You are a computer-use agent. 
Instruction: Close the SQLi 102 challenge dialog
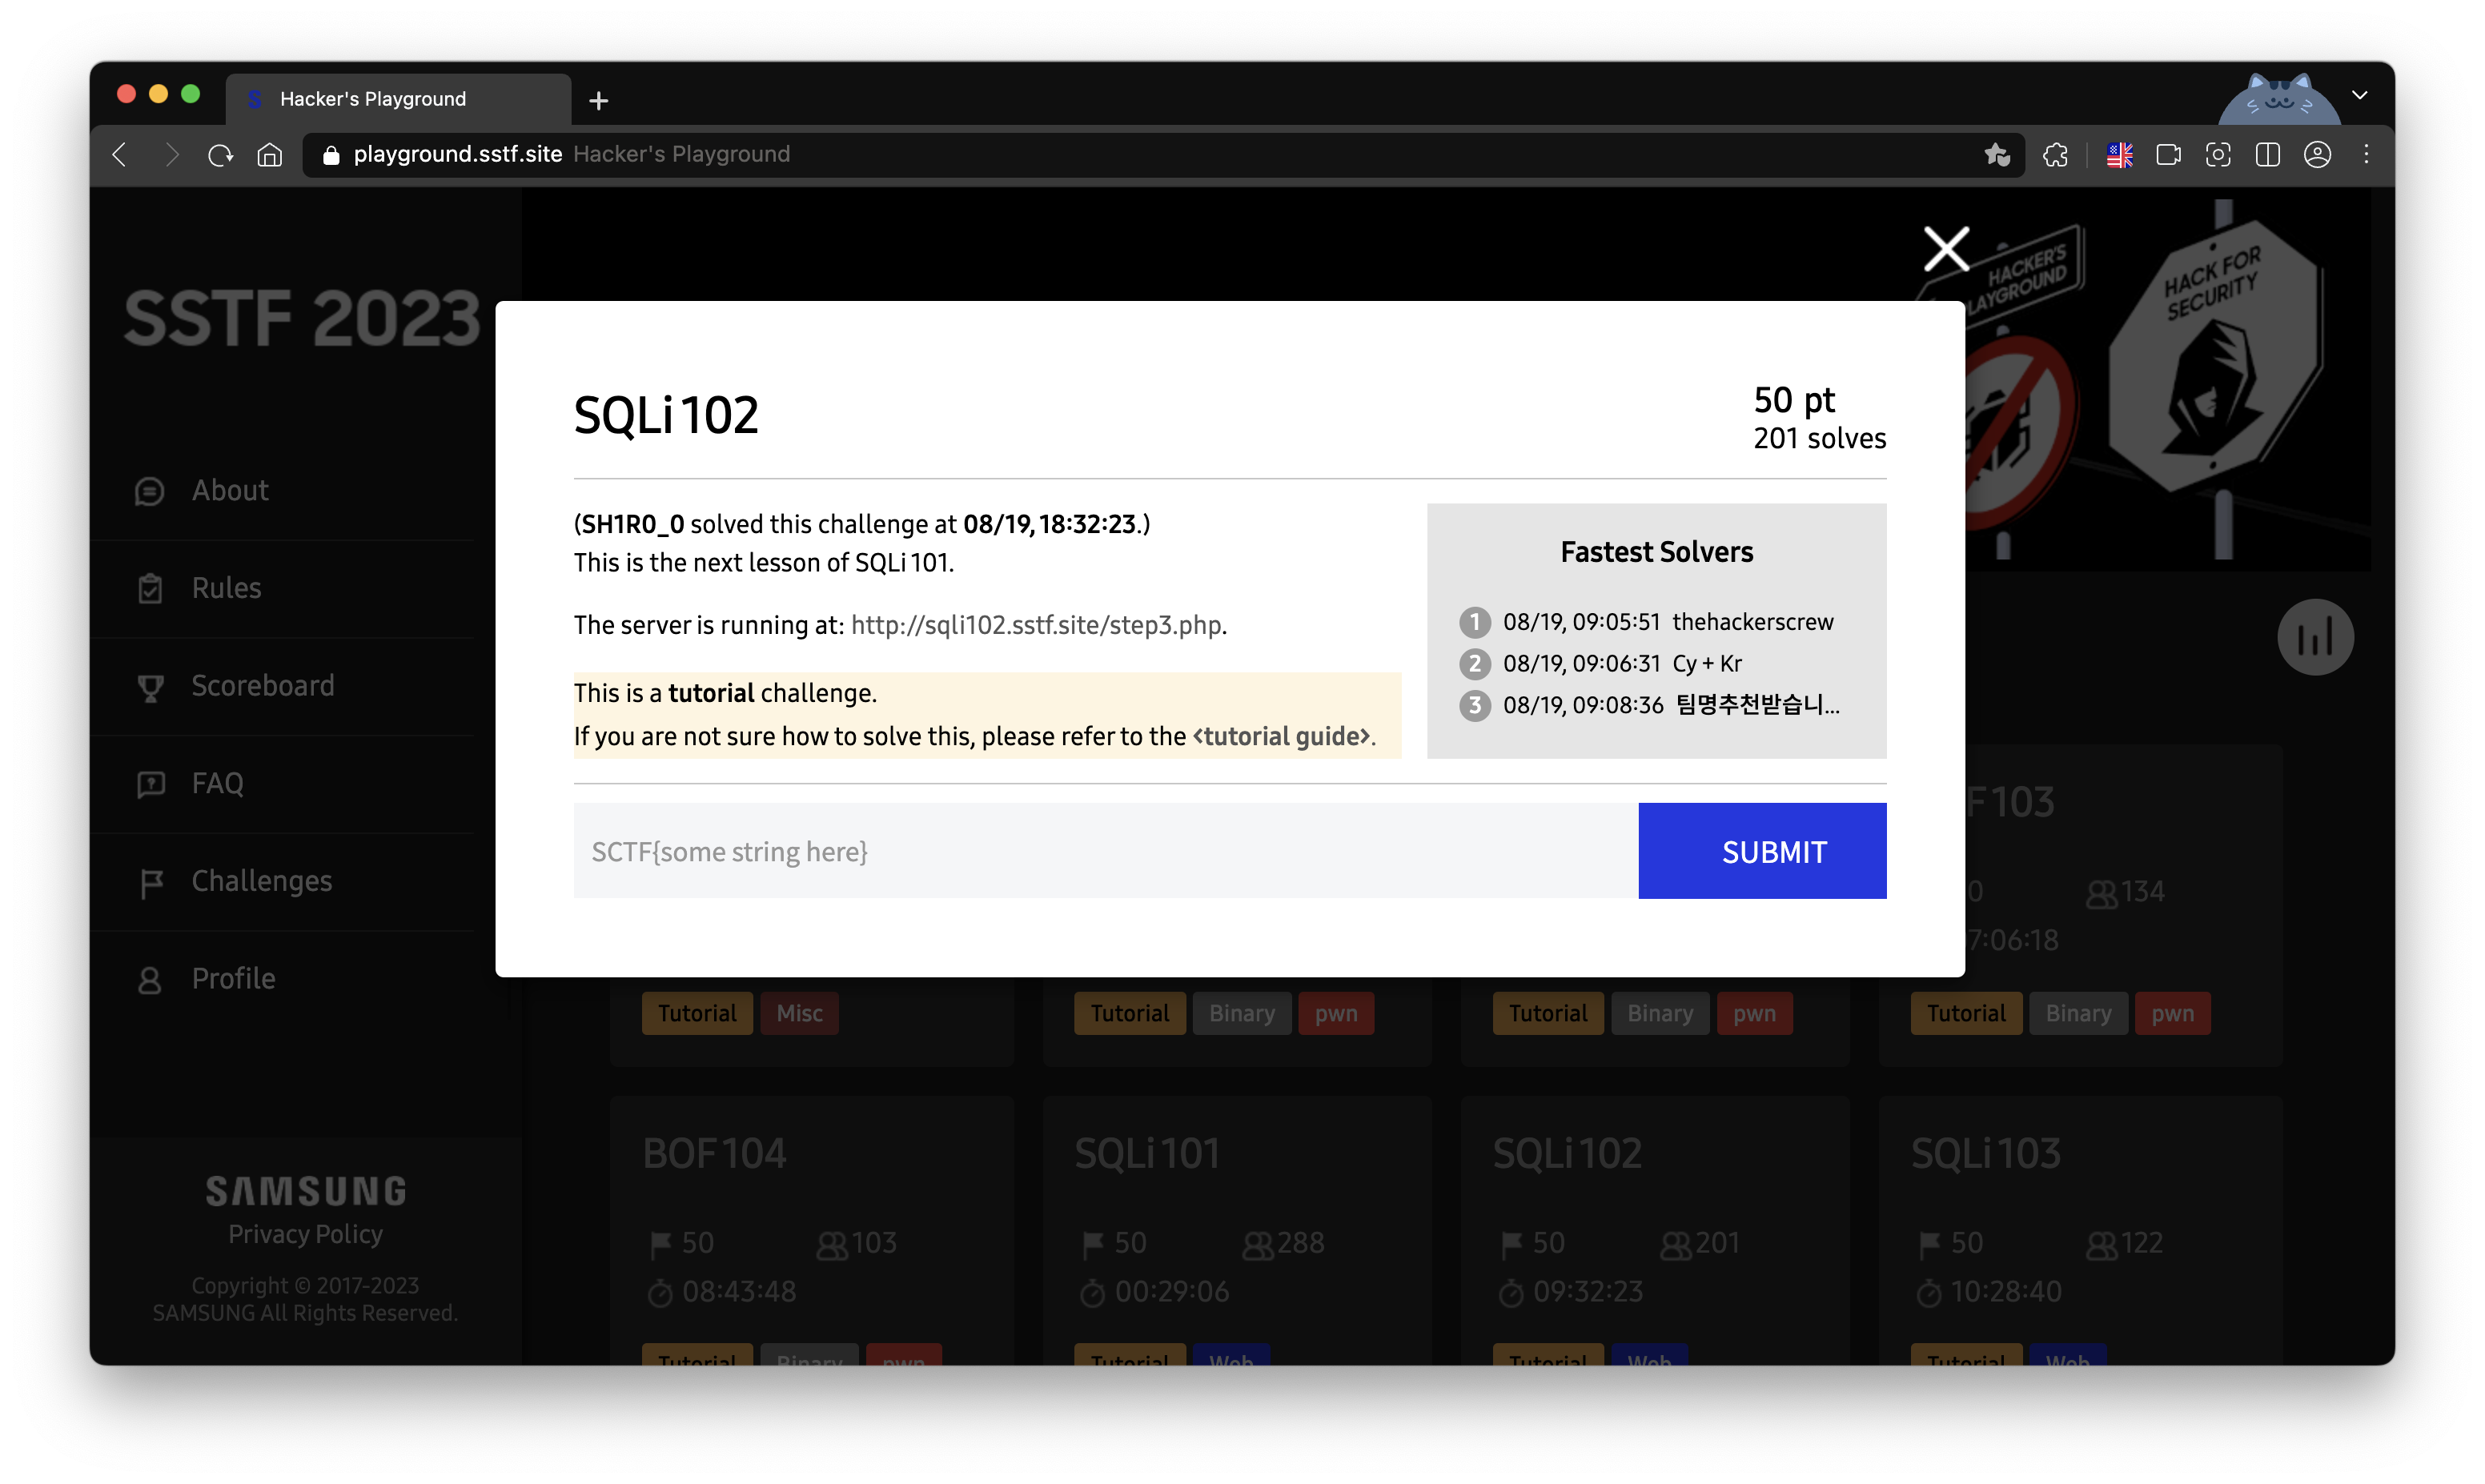click(x=1946, y=249)
